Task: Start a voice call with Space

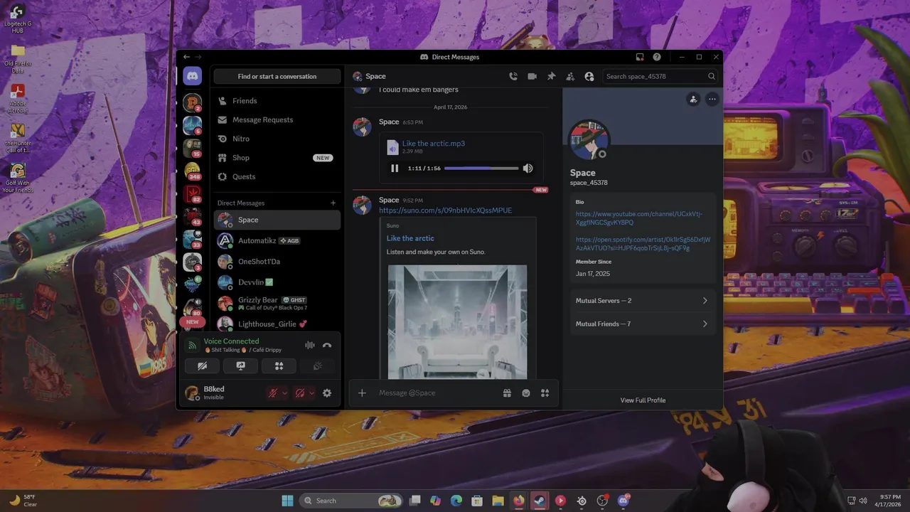Action: [513, 76]
